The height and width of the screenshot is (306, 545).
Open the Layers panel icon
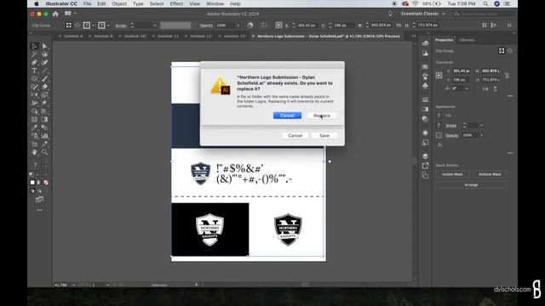point(425,156)
